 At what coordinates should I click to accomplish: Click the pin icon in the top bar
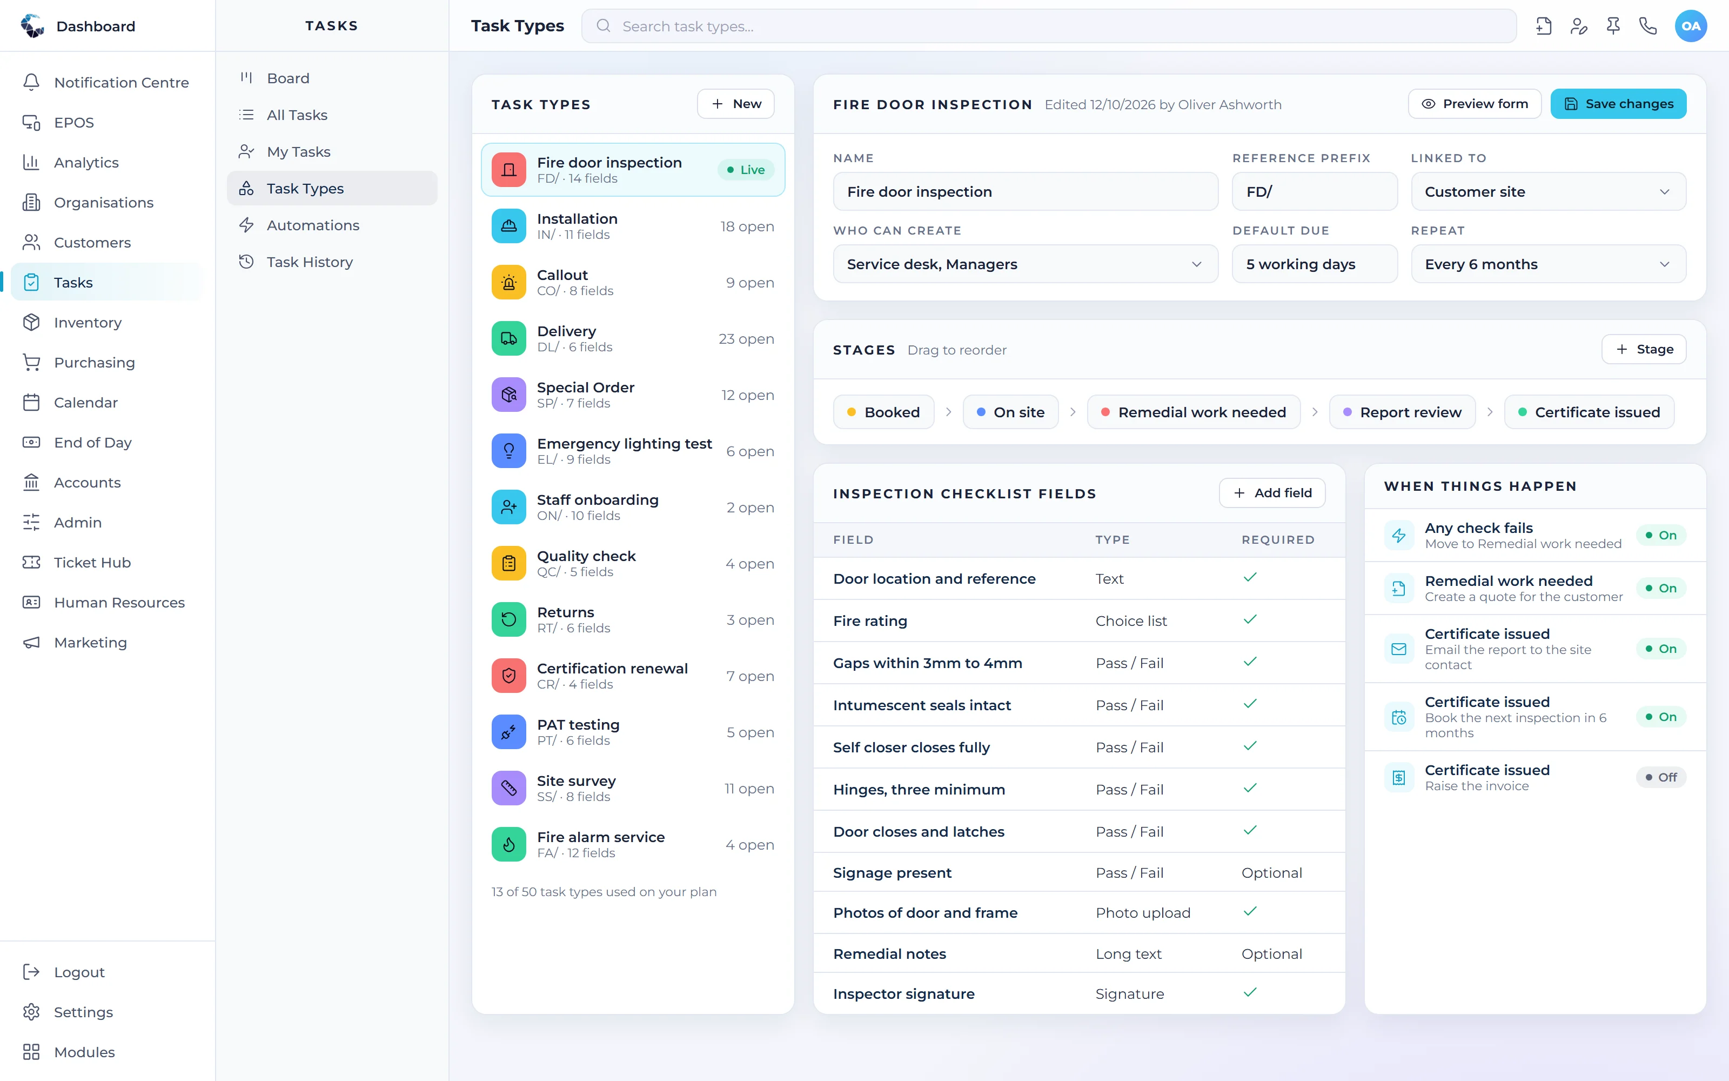1613,26
